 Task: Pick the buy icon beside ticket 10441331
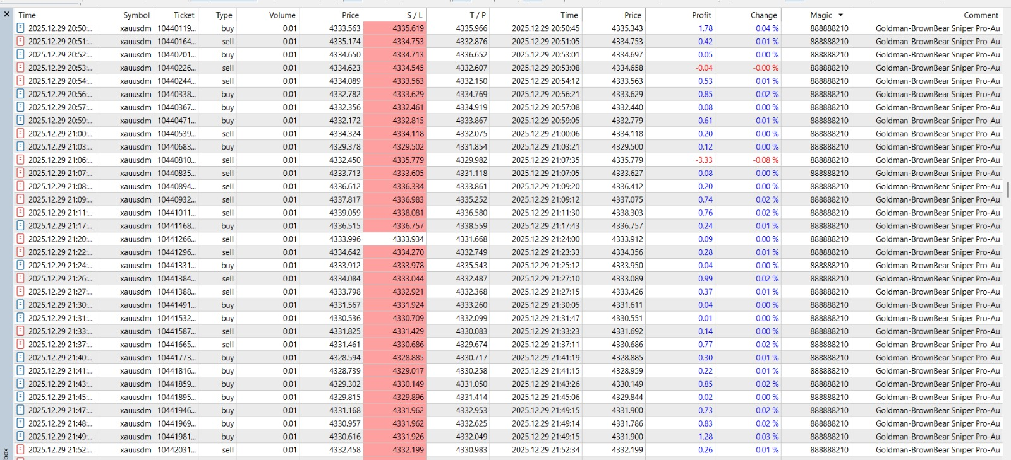(20, 266)
